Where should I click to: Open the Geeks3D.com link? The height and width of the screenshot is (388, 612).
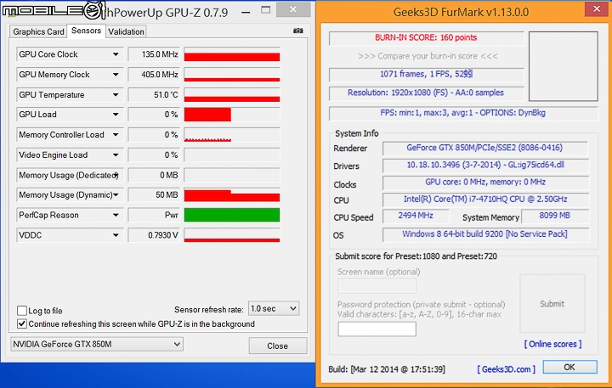click(506, 368)
